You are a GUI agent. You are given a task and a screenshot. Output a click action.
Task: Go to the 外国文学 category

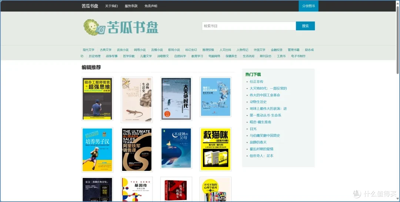(259, 50)
